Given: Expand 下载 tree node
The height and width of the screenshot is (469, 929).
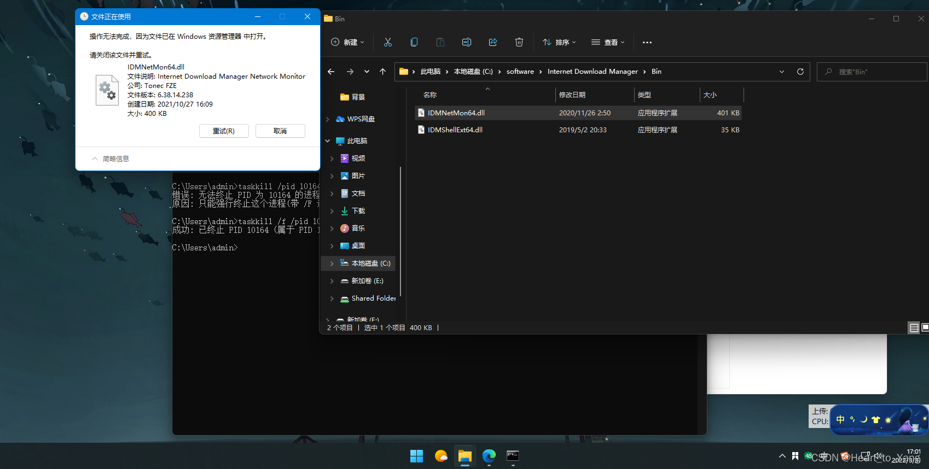Looking at the screenshot, I should click(332, 211).
